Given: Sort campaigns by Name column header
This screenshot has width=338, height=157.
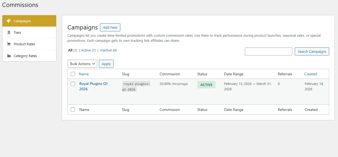Looking at the screenshot, I should (84, 74).
